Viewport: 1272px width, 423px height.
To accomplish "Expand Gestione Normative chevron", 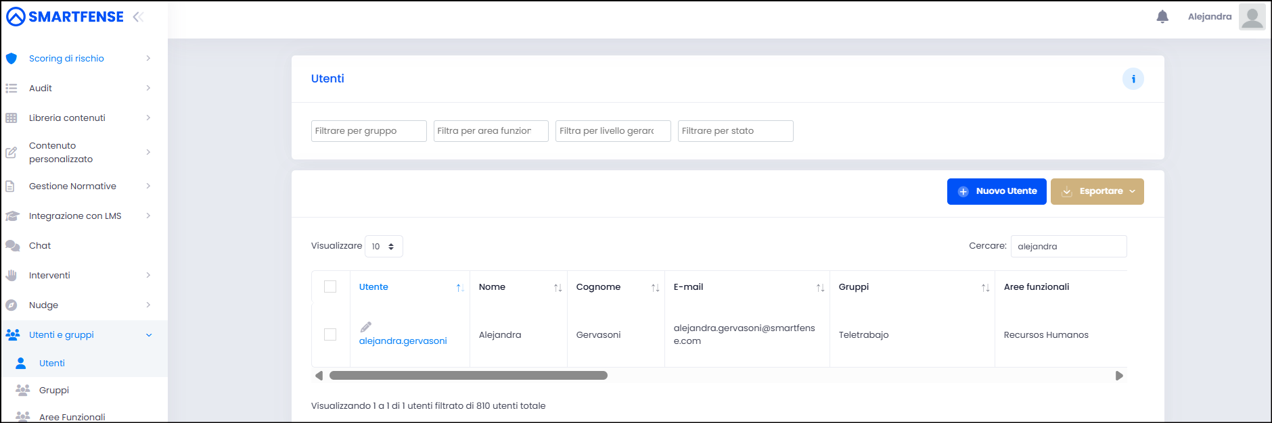I will click(148, 186).
